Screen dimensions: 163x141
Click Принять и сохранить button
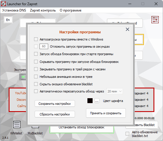(106, 113)
